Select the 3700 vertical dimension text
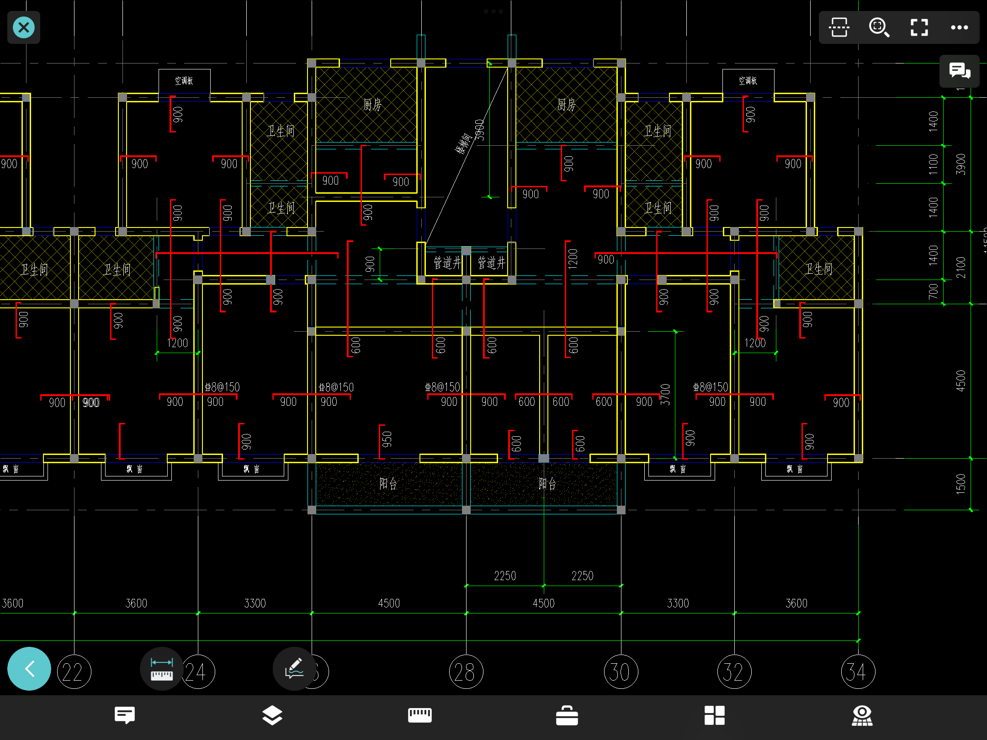 click(665, 395)
